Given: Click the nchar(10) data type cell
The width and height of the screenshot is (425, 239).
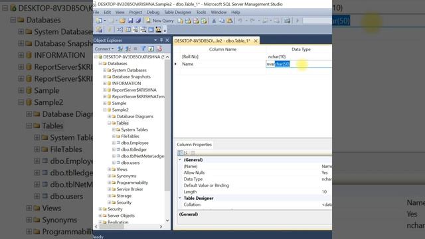Looking at the screenshot, I should 299,56.
